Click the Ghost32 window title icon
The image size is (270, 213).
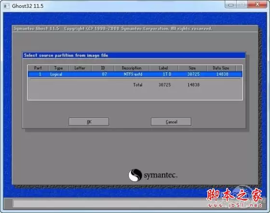coord(6,6)
